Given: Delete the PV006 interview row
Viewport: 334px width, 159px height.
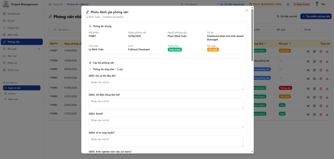Looking at the screenshot, I should (321, 61).
